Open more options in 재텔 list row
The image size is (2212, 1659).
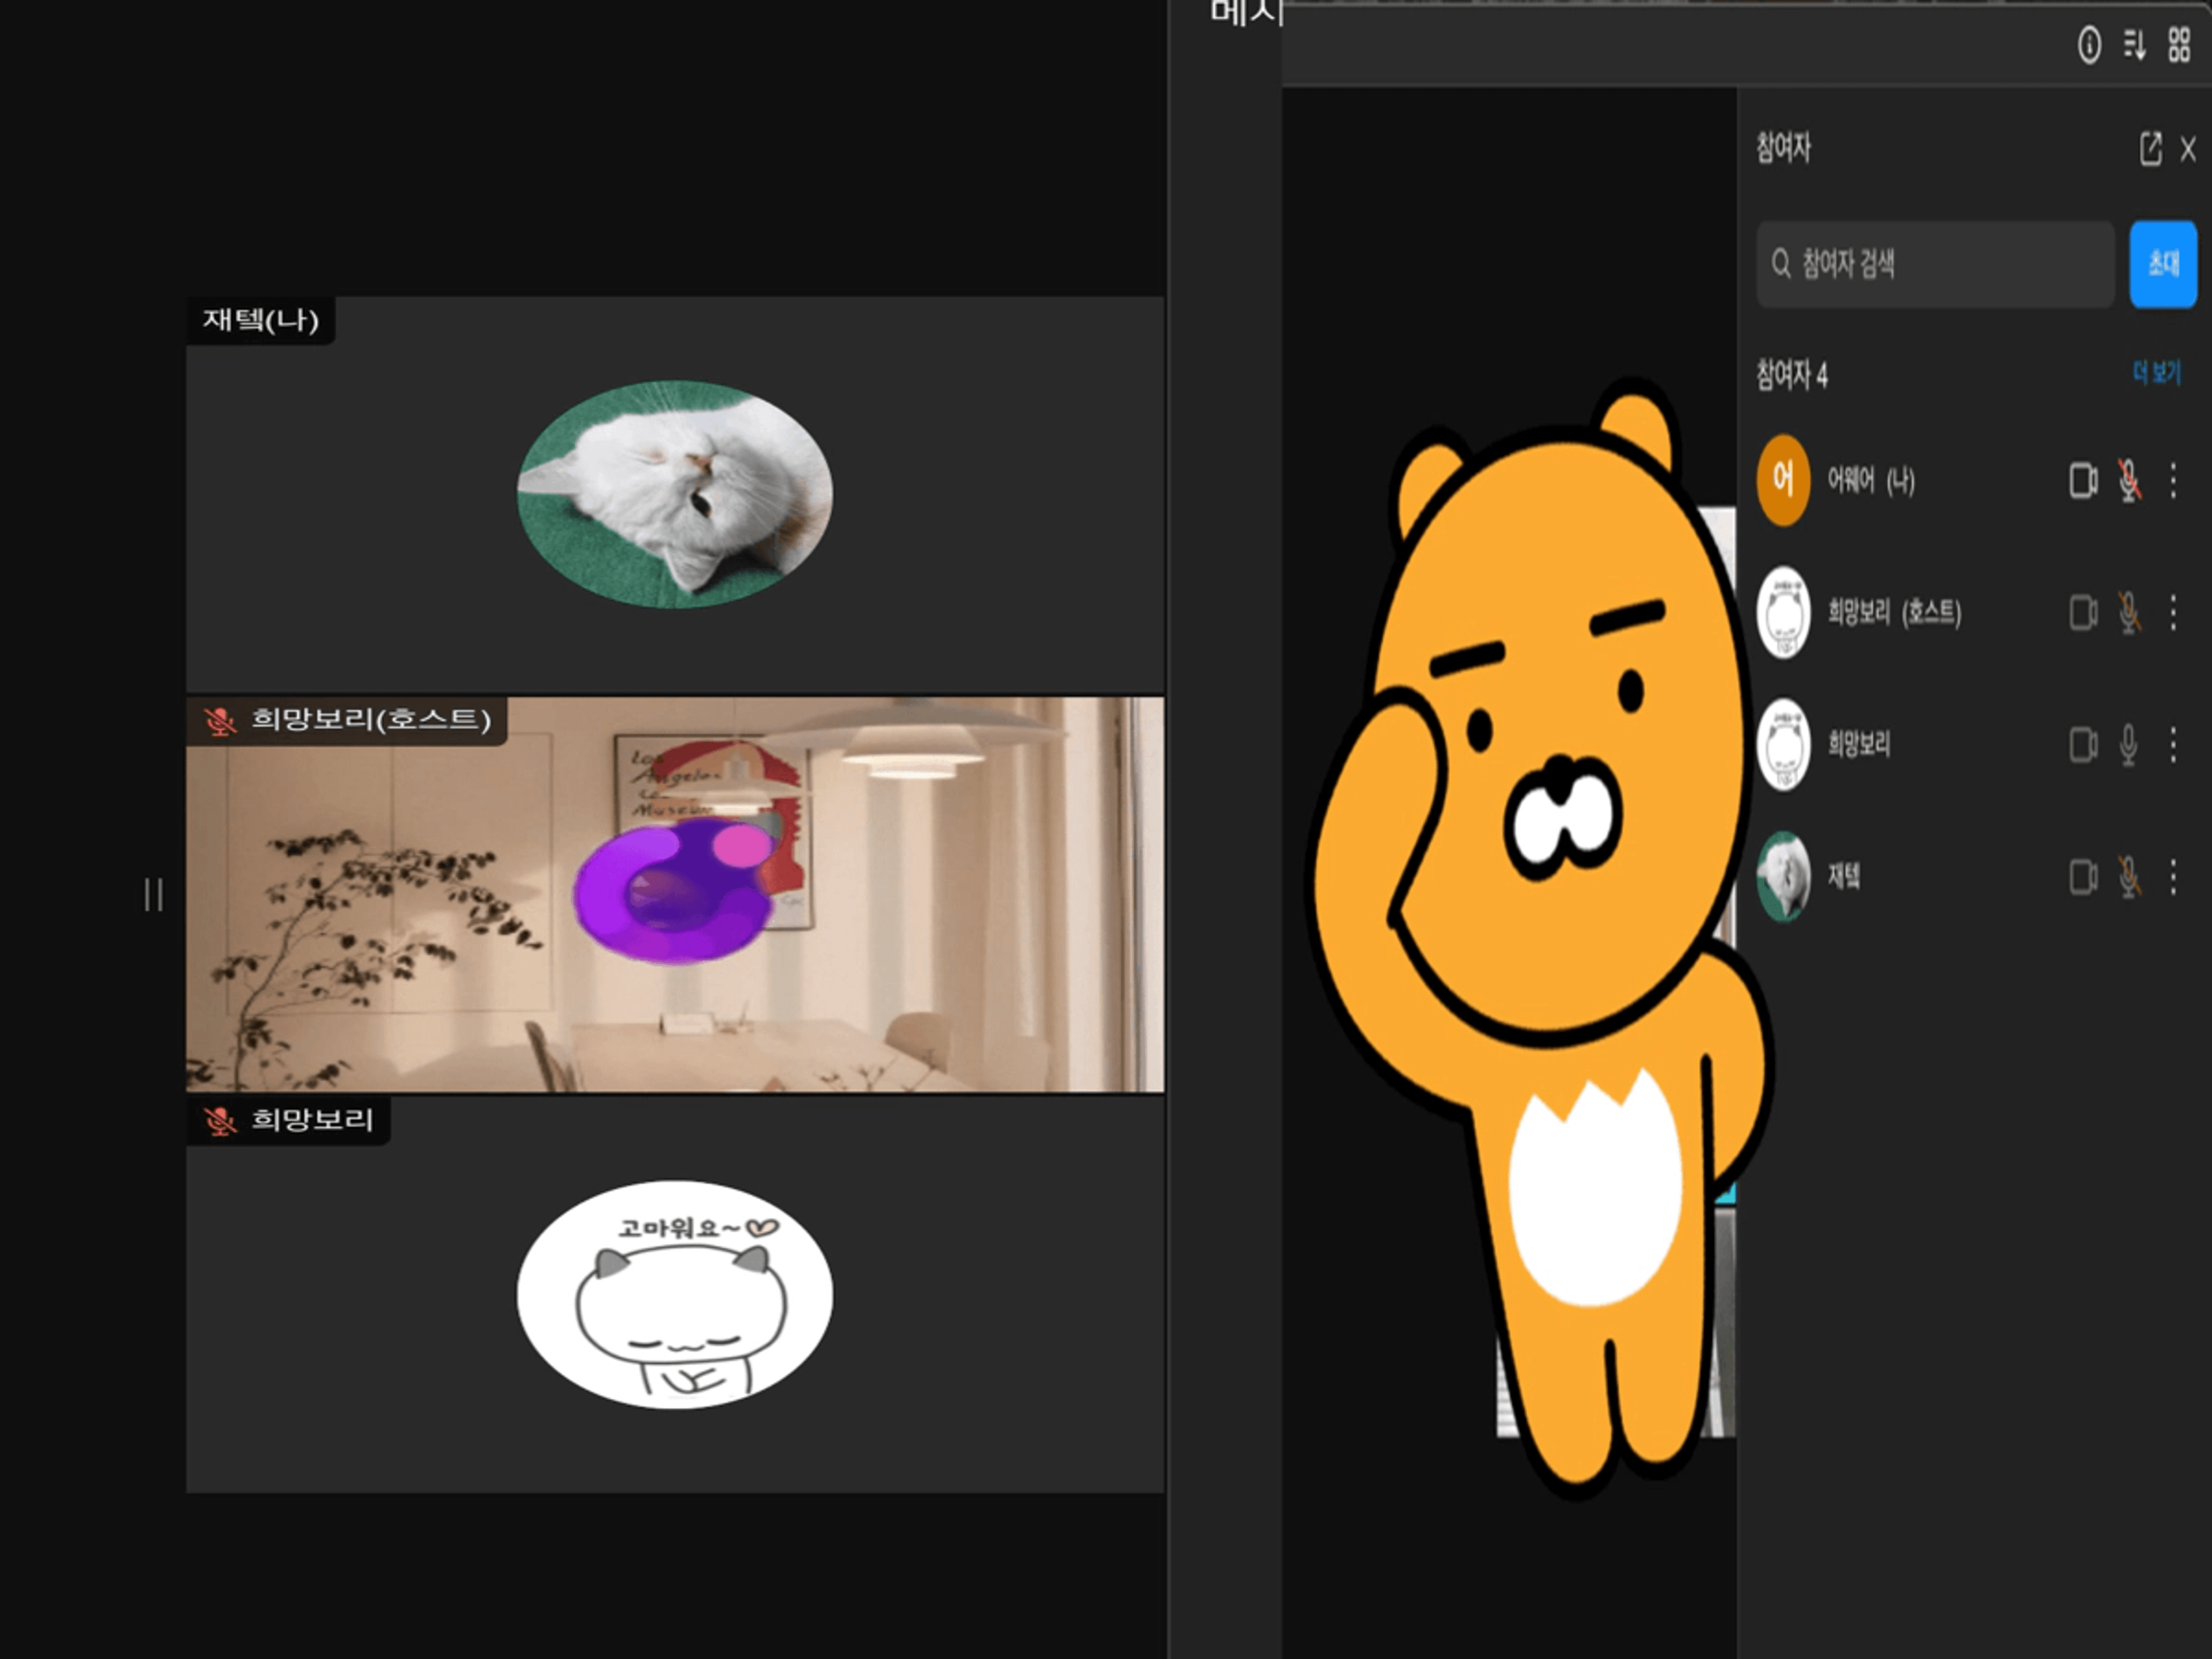(x=2173, y=877)
